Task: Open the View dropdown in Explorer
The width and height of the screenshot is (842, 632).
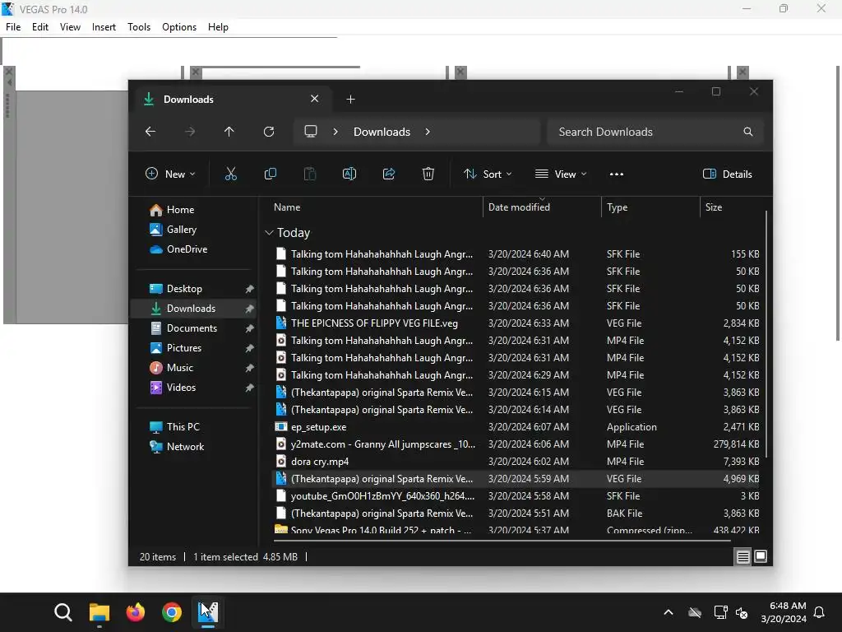Action: pyautogui.click(x=561, y=174)
